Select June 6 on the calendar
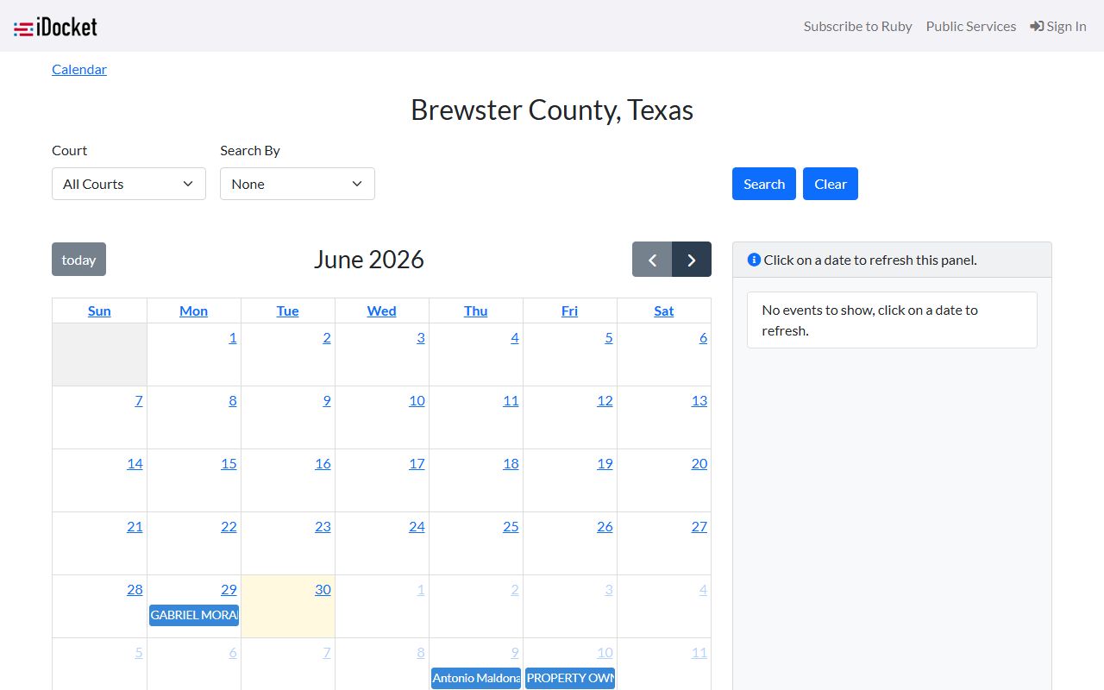The height and width of the screenshot is (690, 1104). [703, 337]
